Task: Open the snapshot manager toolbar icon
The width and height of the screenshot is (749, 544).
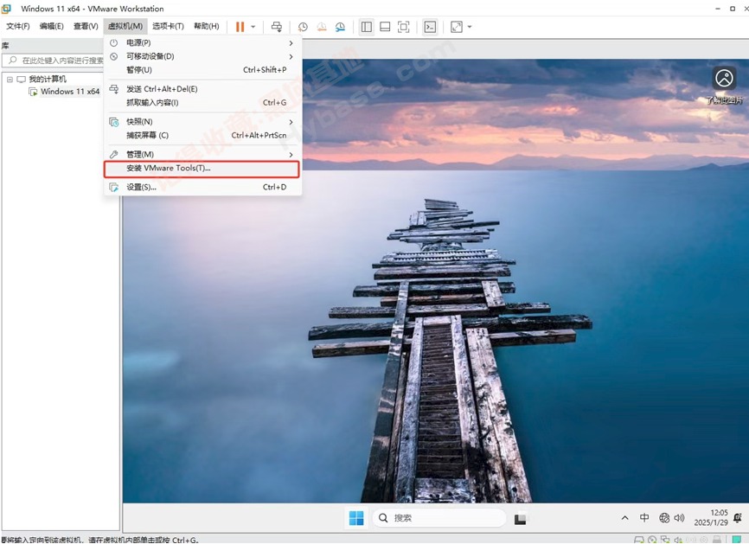Action: coord(340,27)
